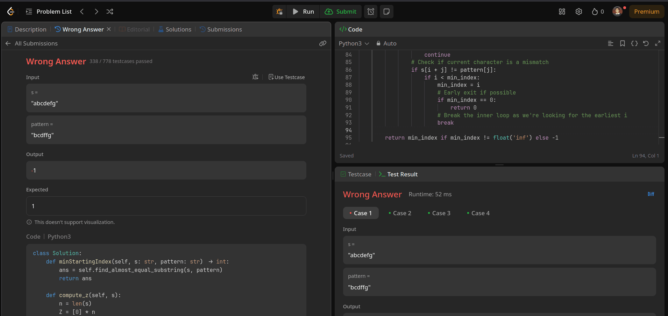Screen dimensions: 668x316
Task: Click the 'return min_index' code line
Action: 471,138
